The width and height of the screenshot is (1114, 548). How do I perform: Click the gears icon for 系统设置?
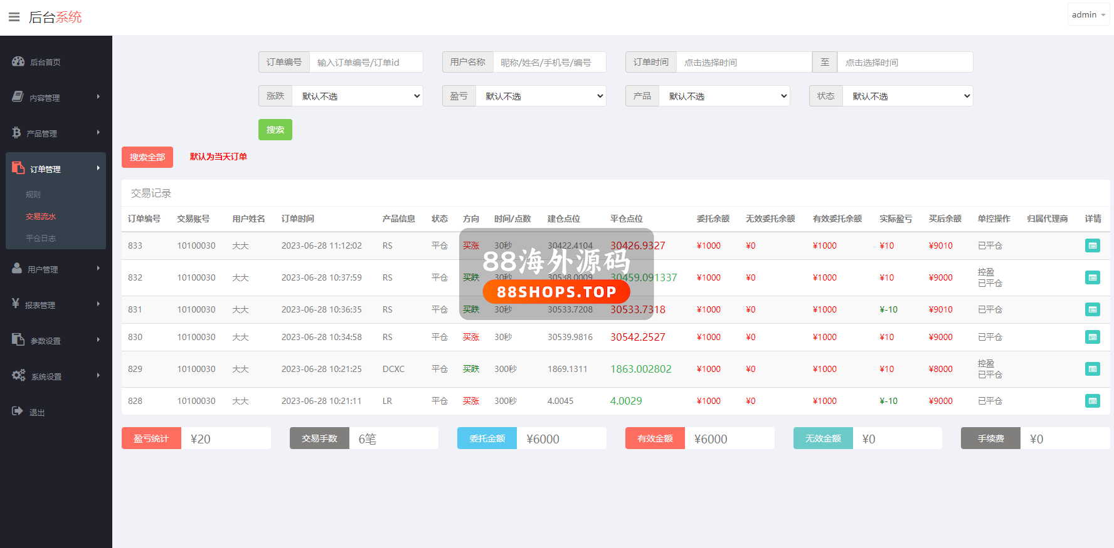[x=19, y=375]
